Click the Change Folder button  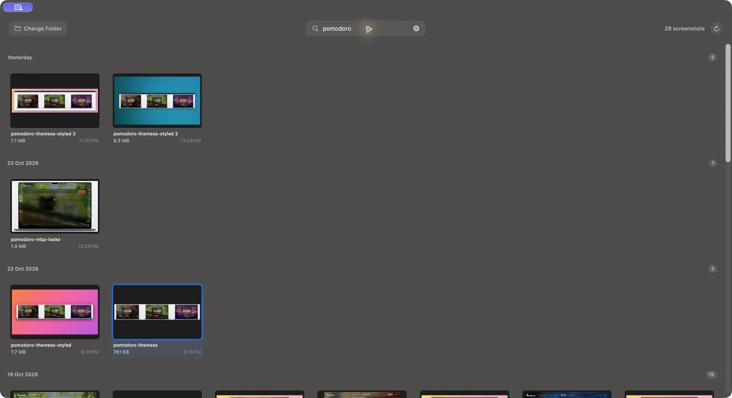38,28
